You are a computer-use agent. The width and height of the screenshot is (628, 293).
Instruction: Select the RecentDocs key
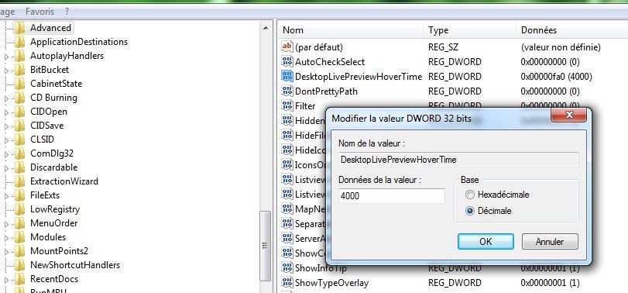tap(54, 279)
